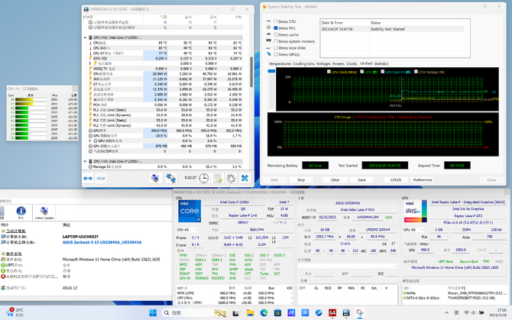512x320 pixels.
Task: Enable the Stress system memory checkbox
Action: click(276, 41)
